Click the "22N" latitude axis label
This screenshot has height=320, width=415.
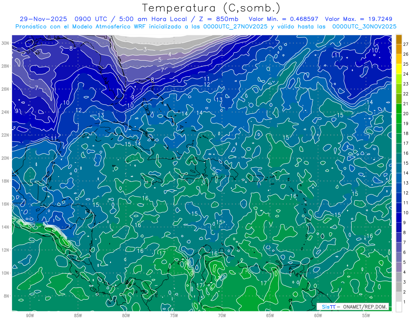[x=5, y=135]
